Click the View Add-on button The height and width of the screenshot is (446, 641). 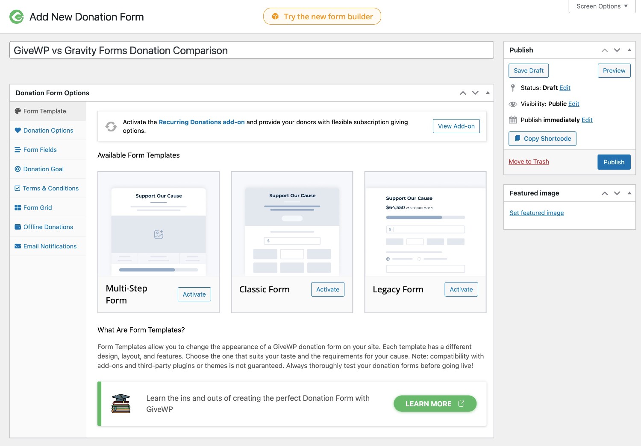coord(456,126)
